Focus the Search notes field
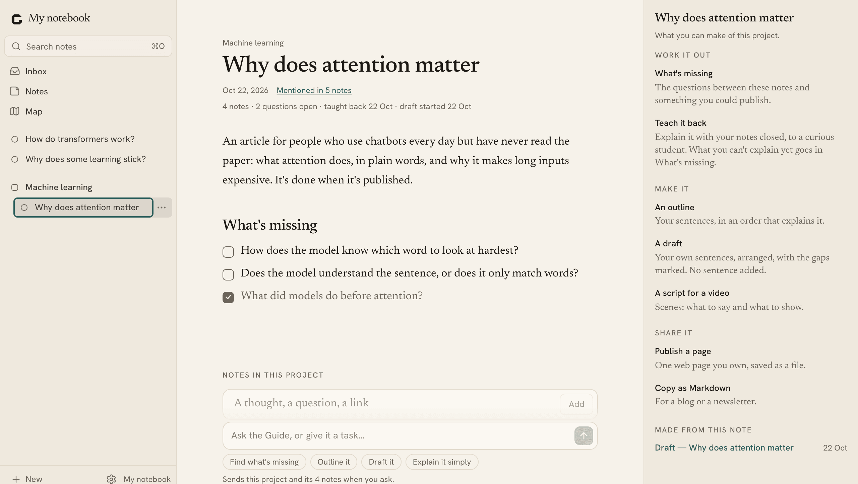This screenshot has height=484, width=858. pos(88,46)
